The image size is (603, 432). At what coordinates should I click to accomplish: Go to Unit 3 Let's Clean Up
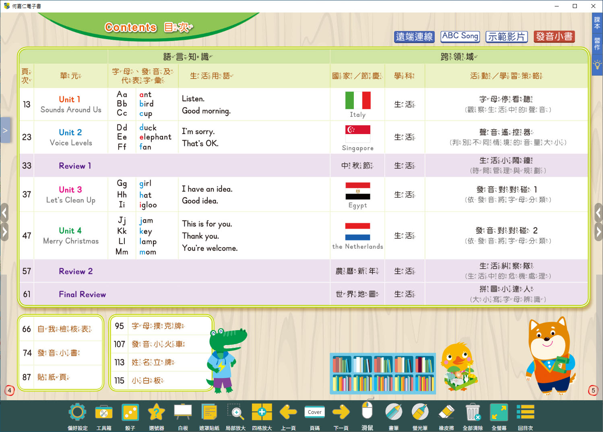click(x=70, y=194)
